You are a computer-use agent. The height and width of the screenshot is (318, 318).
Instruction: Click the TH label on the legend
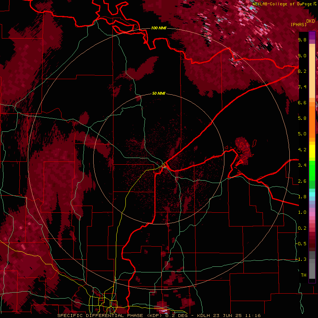click(x=304, y=275)
